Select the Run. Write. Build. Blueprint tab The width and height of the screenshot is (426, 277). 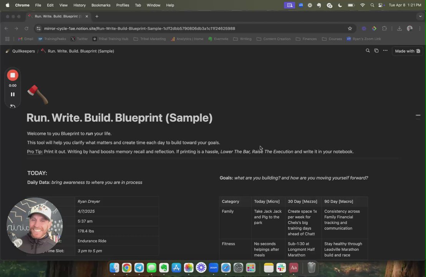click(58, 16)
